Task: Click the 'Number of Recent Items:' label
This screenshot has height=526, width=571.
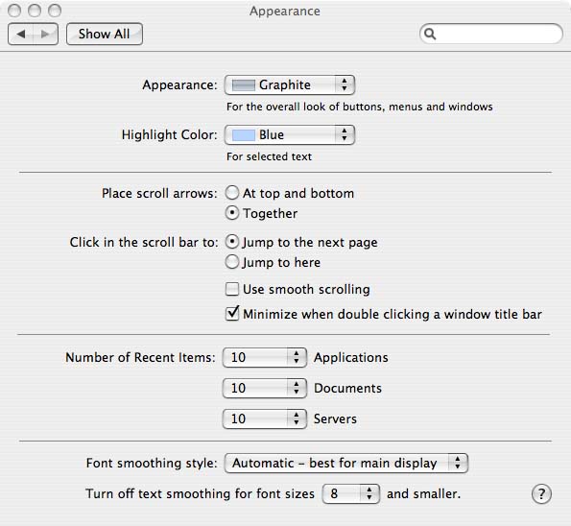Action: click(140, 357)
